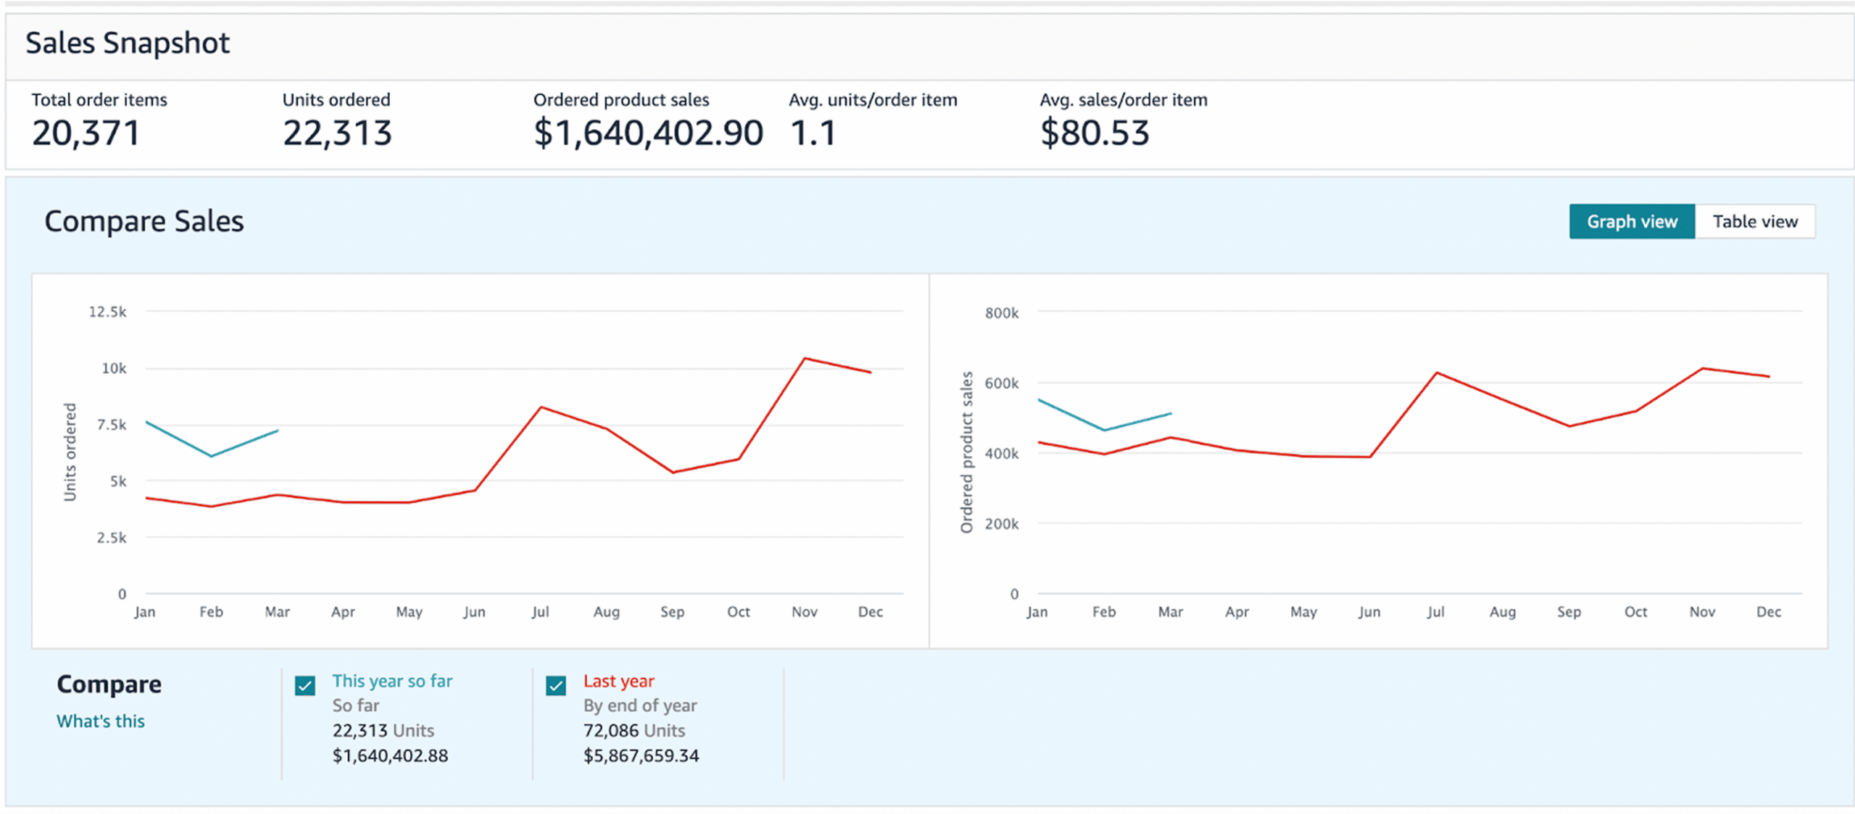This screenshot has height=814, width=1855.
Task: Click the Feb point on teal units line
Action: [x=211, y=456]
